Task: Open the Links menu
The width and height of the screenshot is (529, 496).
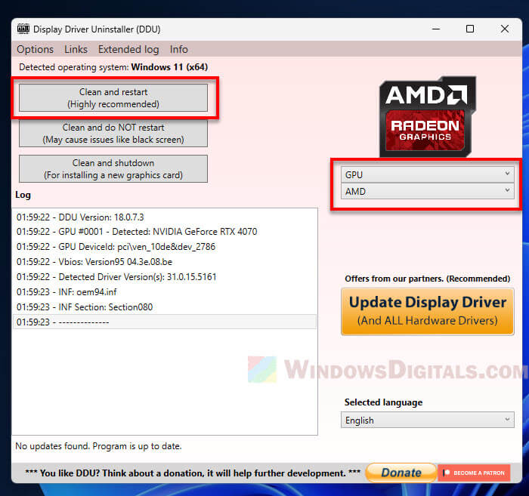Action: point(76,49)
